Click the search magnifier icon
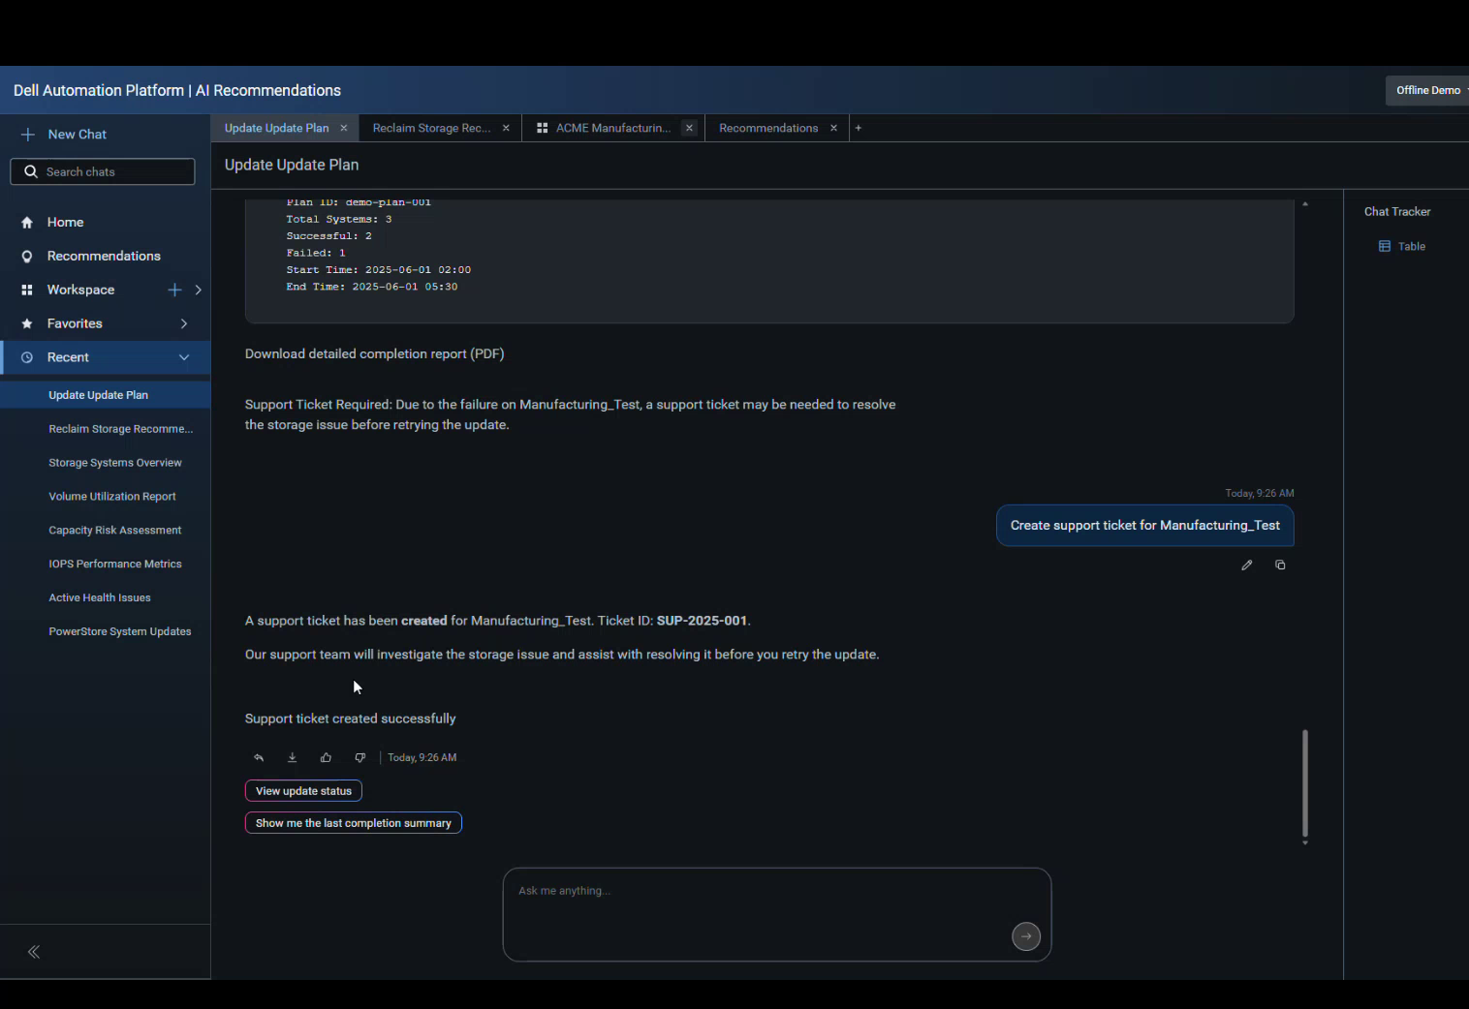 coord(31,171)
